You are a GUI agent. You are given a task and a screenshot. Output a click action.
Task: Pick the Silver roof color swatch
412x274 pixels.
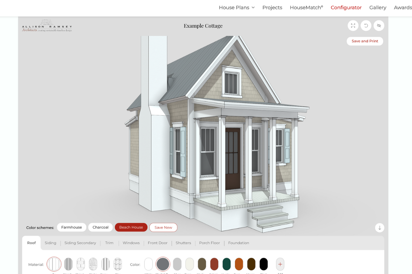pyautogui.click(x=177, y=264)
